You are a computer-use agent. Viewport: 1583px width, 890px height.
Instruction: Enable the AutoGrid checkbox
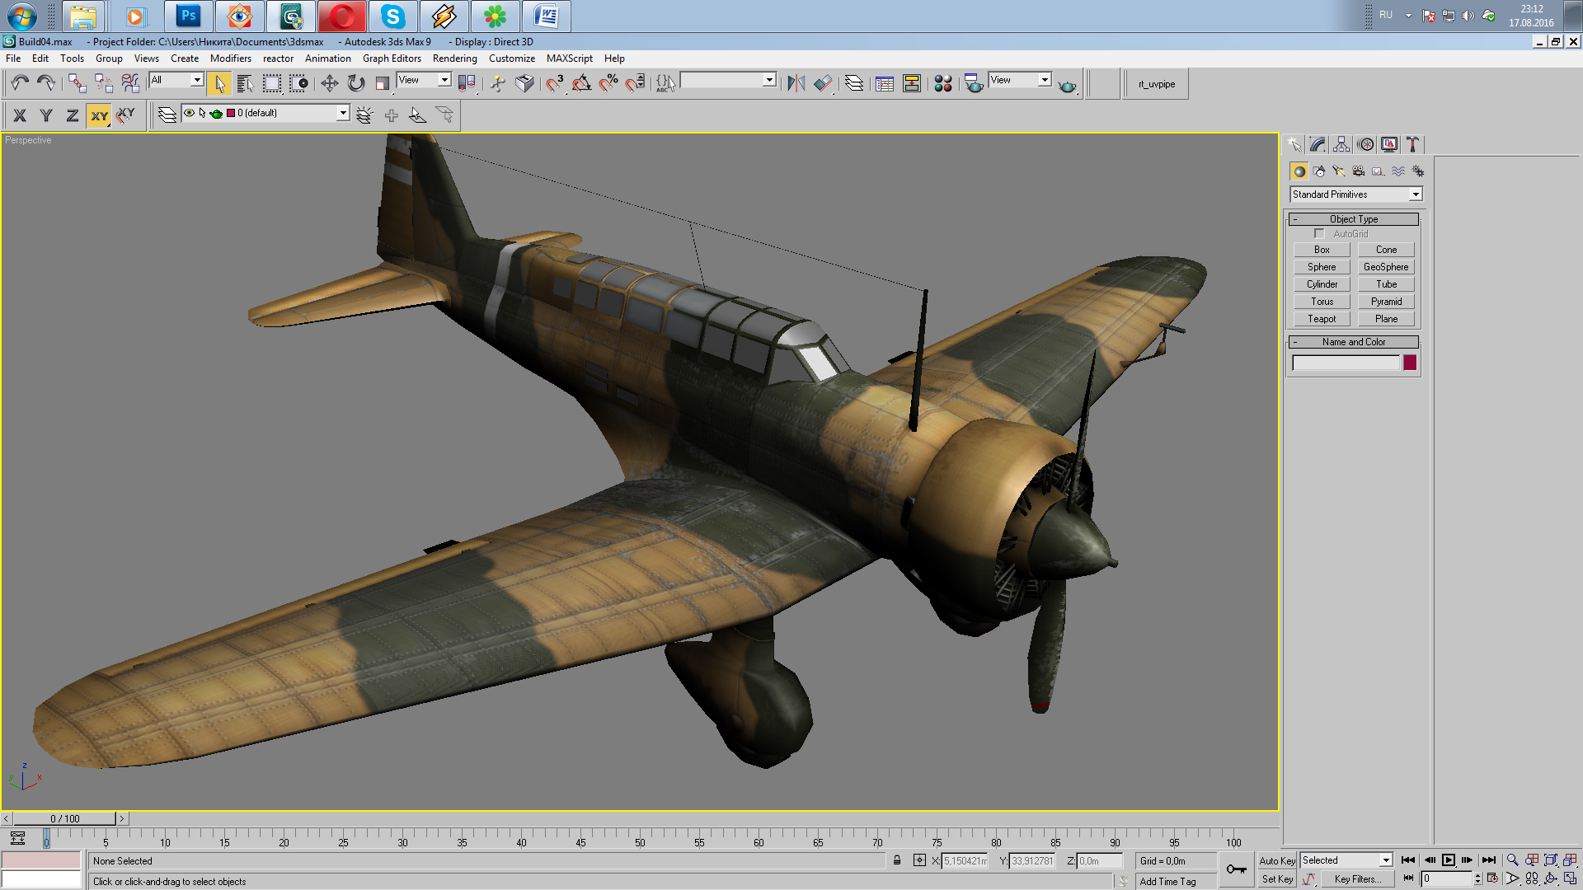tap(1319, 234)
